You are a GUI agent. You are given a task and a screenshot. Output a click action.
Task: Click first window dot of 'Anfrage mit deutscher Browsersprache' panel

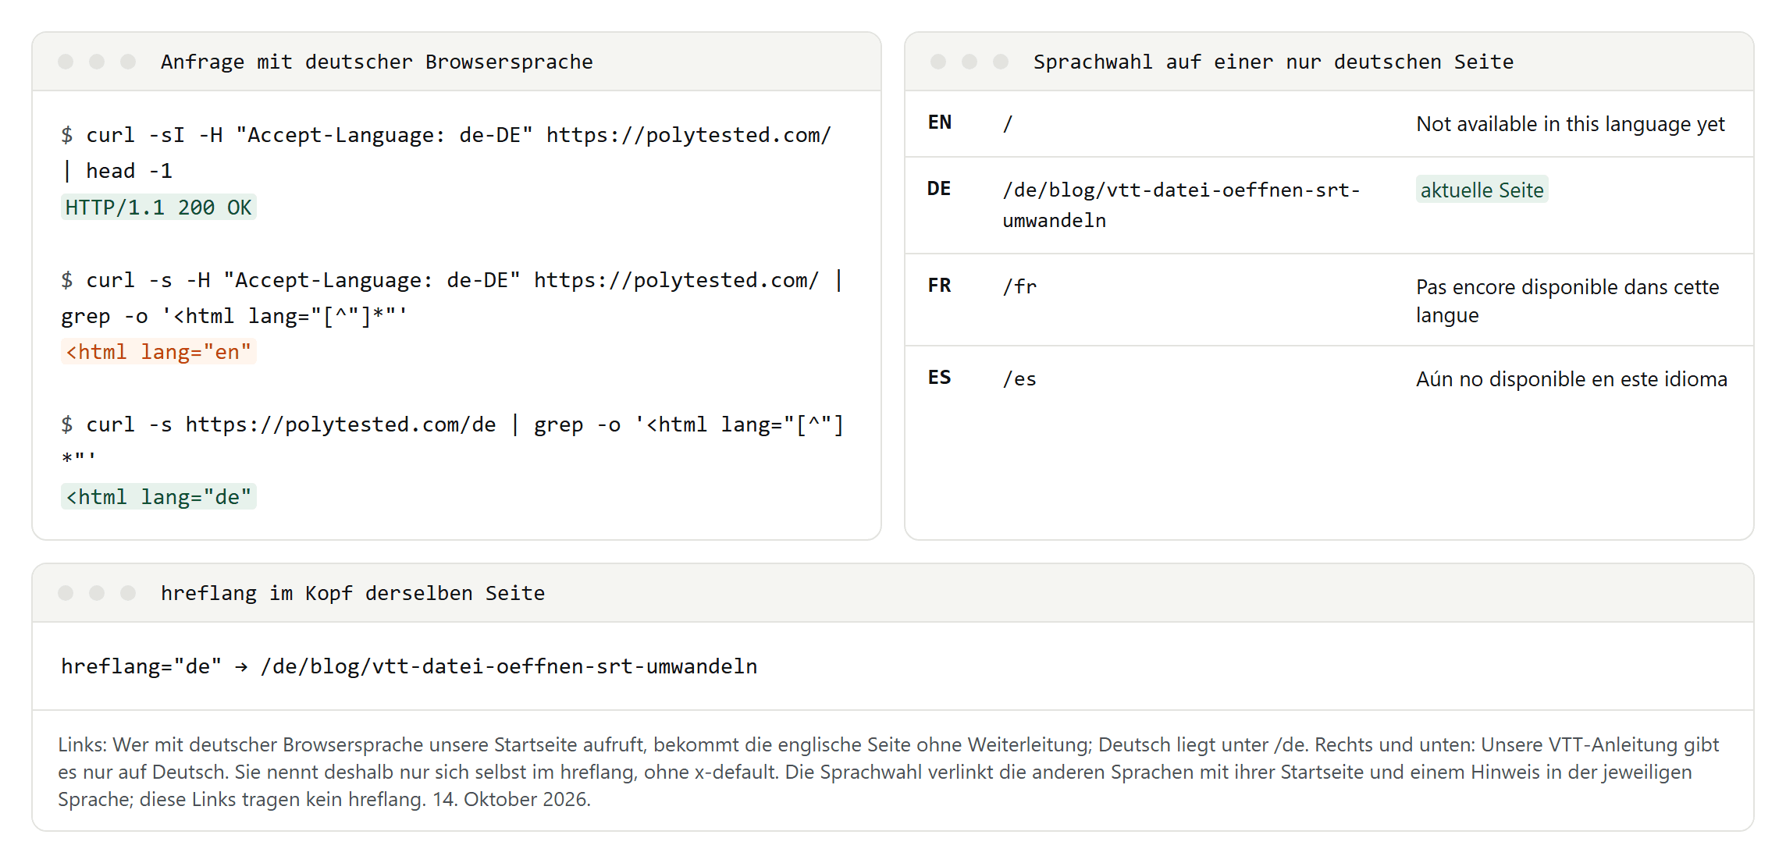click(66, 62)
